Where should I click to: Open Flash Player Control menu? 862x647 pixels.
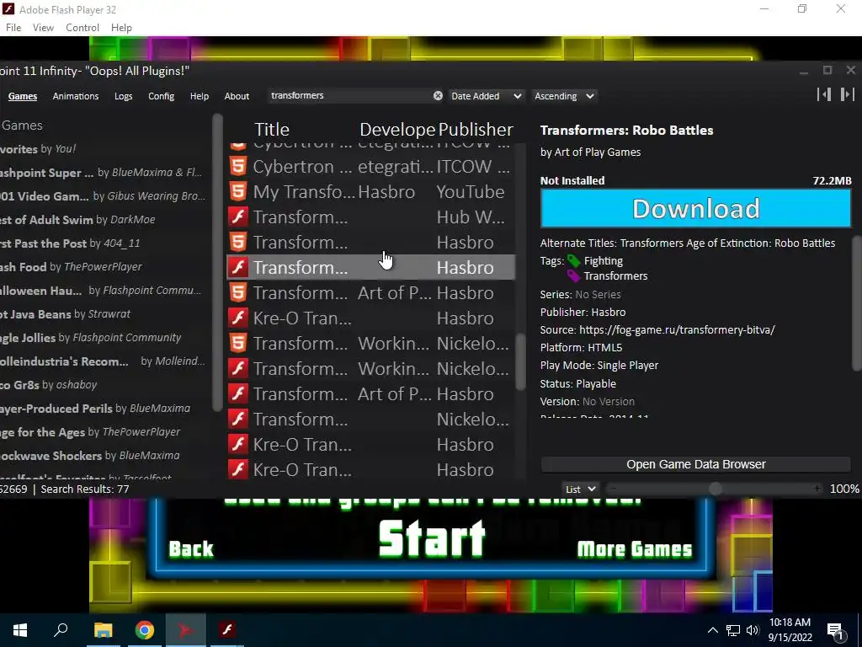point(82,28)
